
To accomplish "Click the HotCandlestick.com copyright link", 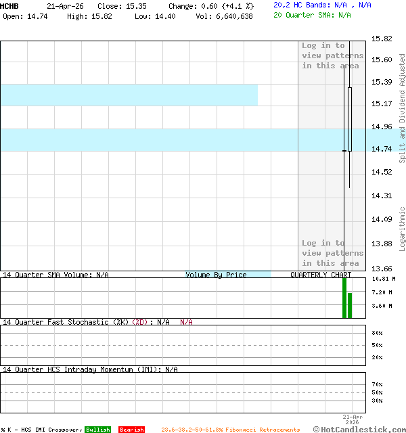I will (359, 430).
